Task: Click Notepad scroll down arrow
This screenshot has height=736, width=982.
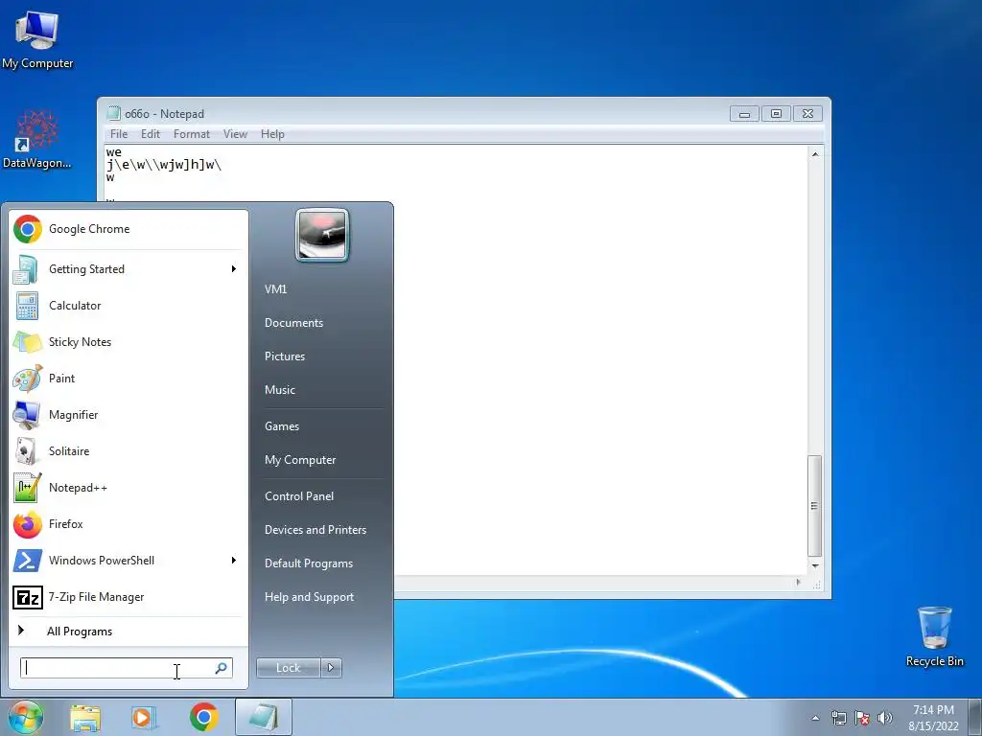Action: [815, 565]
